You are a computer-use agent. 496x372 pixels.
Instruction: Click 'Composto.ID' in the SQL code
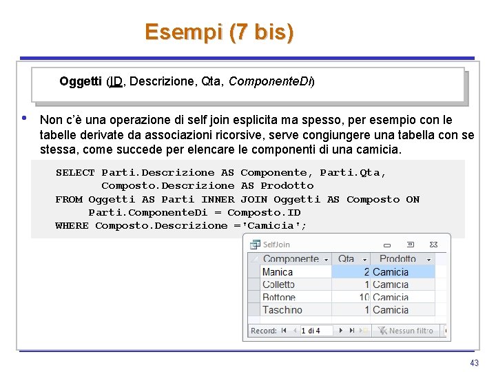(x=264, y=213)
